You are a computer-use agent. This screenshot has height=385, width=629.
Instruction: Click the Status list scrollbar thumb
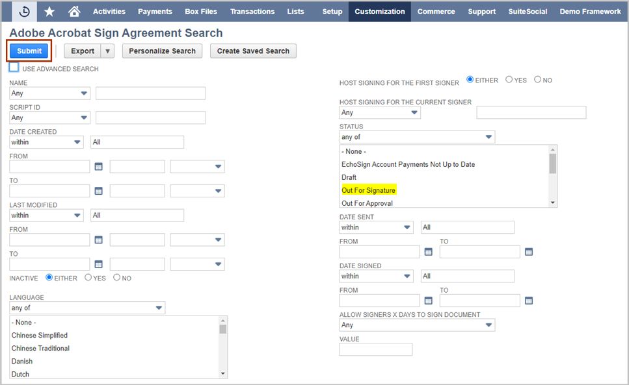553,164
